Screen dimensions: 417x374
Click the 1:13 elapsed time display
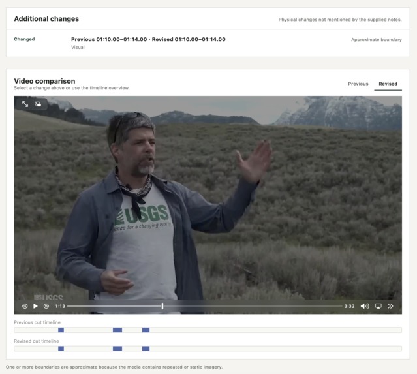coord(60,306)
